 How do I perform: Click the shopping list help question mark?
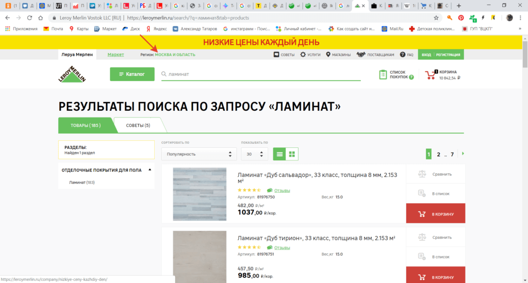point(411,77)
